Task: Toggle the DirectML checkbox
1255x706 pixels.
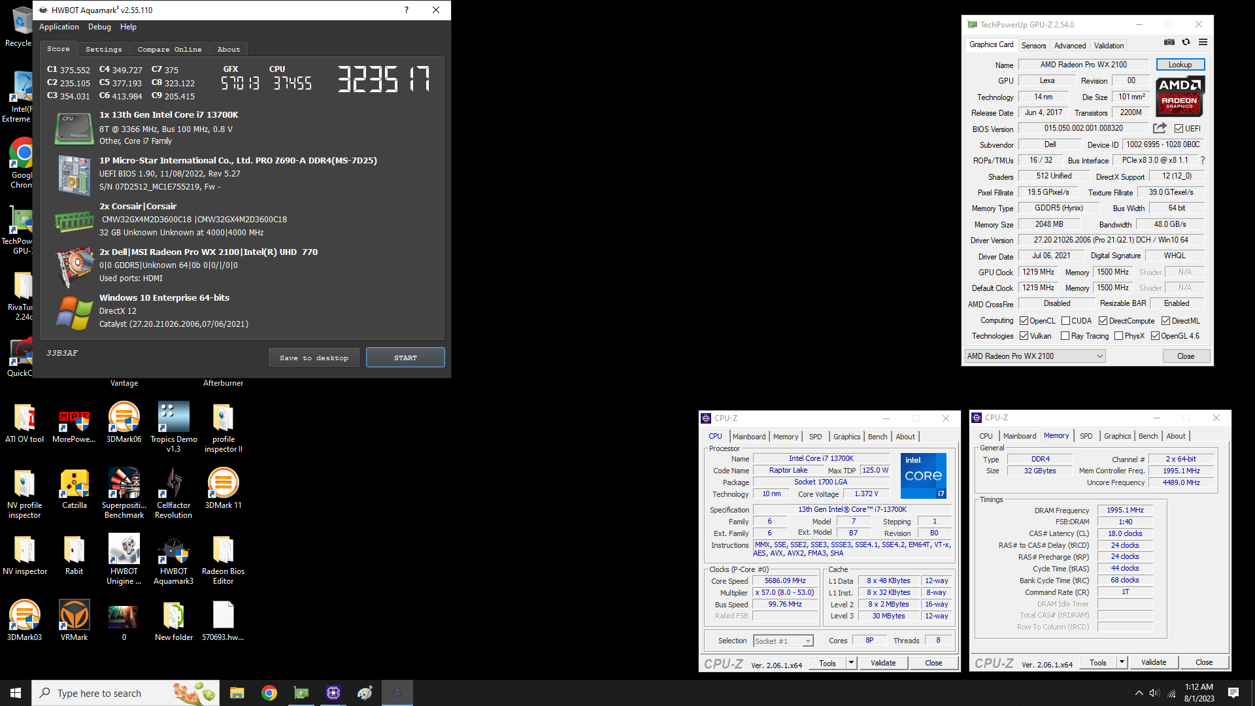Action: [x=1165, y=321]
